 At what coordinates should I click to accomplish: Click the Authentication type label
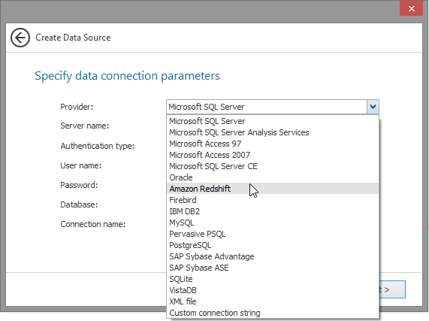tap(98, 146)
